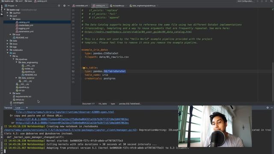Click the conf breadcrumb in navigation bar
The height and width of the screenshot is (154, 274).
click(19, 1)
